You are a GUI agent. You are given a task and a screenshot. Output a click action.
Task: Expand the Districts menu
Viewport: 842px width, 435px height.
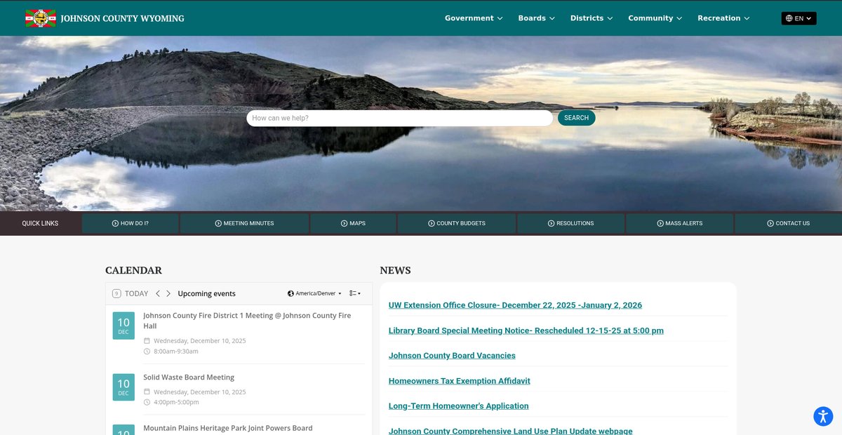[x=592, y=18]
